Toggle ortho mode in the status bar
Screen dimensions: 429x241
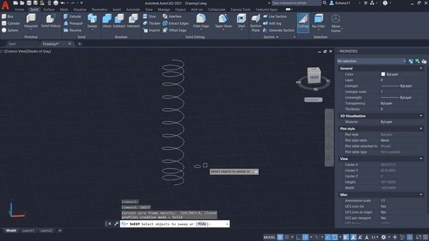(x=298, y=237)
